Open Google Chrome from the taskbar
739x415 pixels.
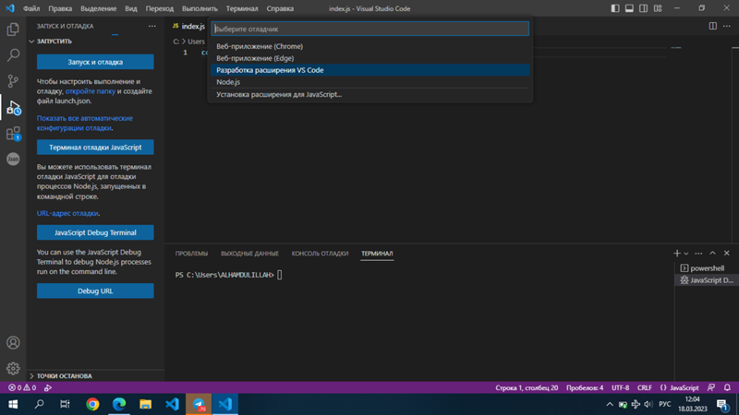pos(93,404)
